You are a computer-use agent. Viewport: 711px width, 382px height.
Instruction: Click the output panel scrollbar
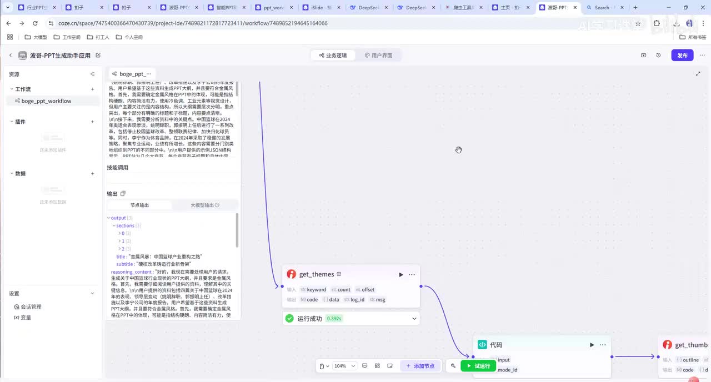pos(237,230)
